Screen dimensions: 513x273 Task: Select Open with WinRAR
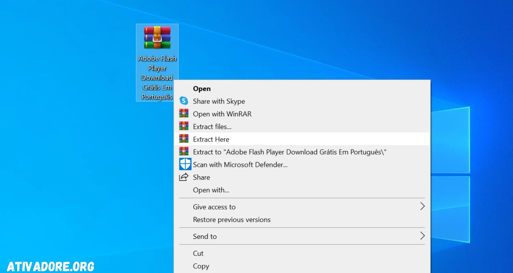[x=302, y=114]
